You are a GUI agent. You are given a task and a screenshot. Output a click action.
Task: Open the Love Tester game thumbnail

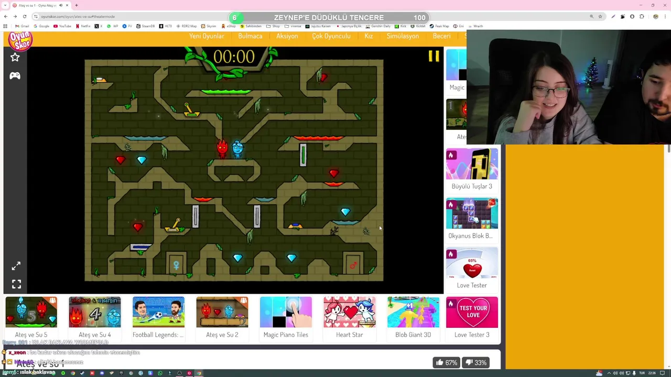(x=472, y=263)
